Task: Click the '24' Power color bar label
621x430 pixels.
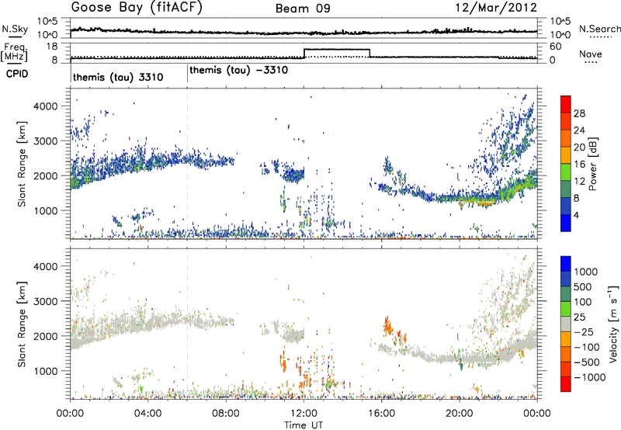Action: click(579, 130)
